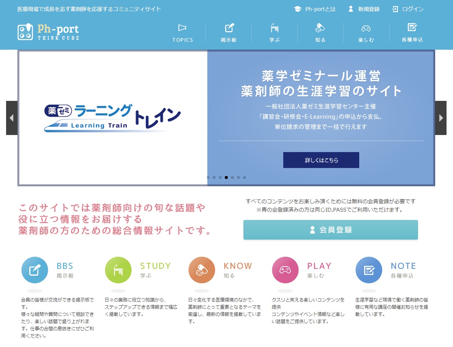Open the 各種申込 menu label
Image resolution: width=453 pixels, height=347 pixels.
[412, 40]
